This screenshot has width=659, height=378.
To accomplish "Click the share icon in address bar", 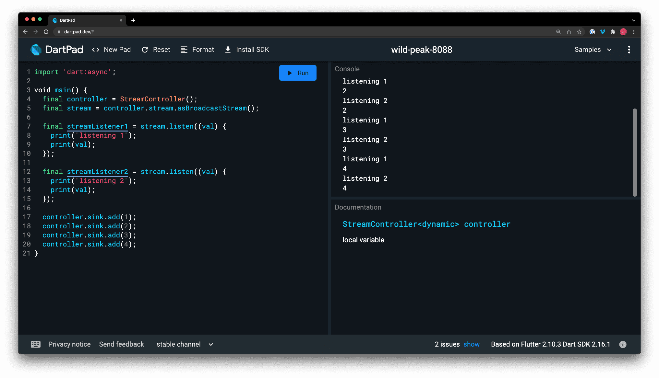I will 569,32.
